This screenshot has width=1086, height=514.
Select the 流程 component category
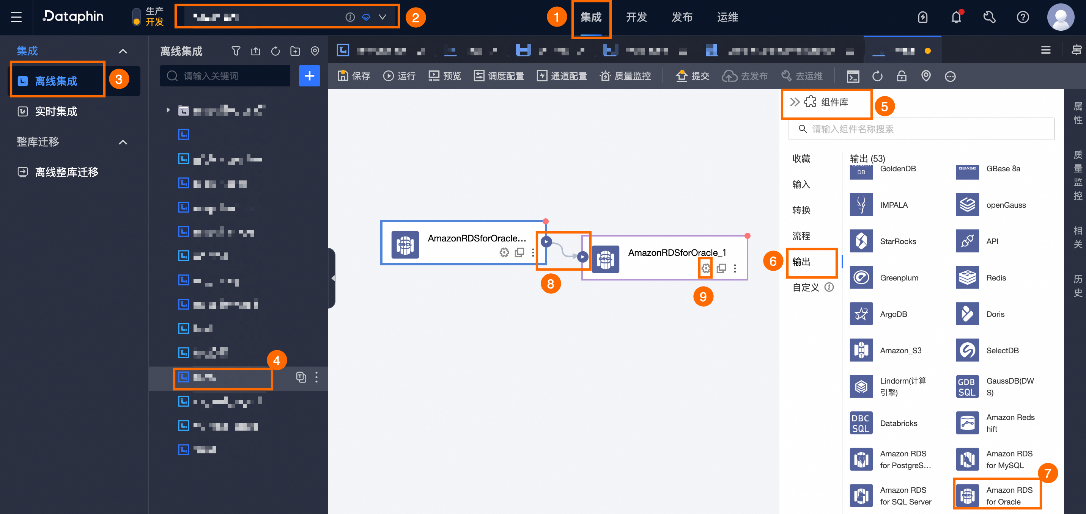[801, 235]
